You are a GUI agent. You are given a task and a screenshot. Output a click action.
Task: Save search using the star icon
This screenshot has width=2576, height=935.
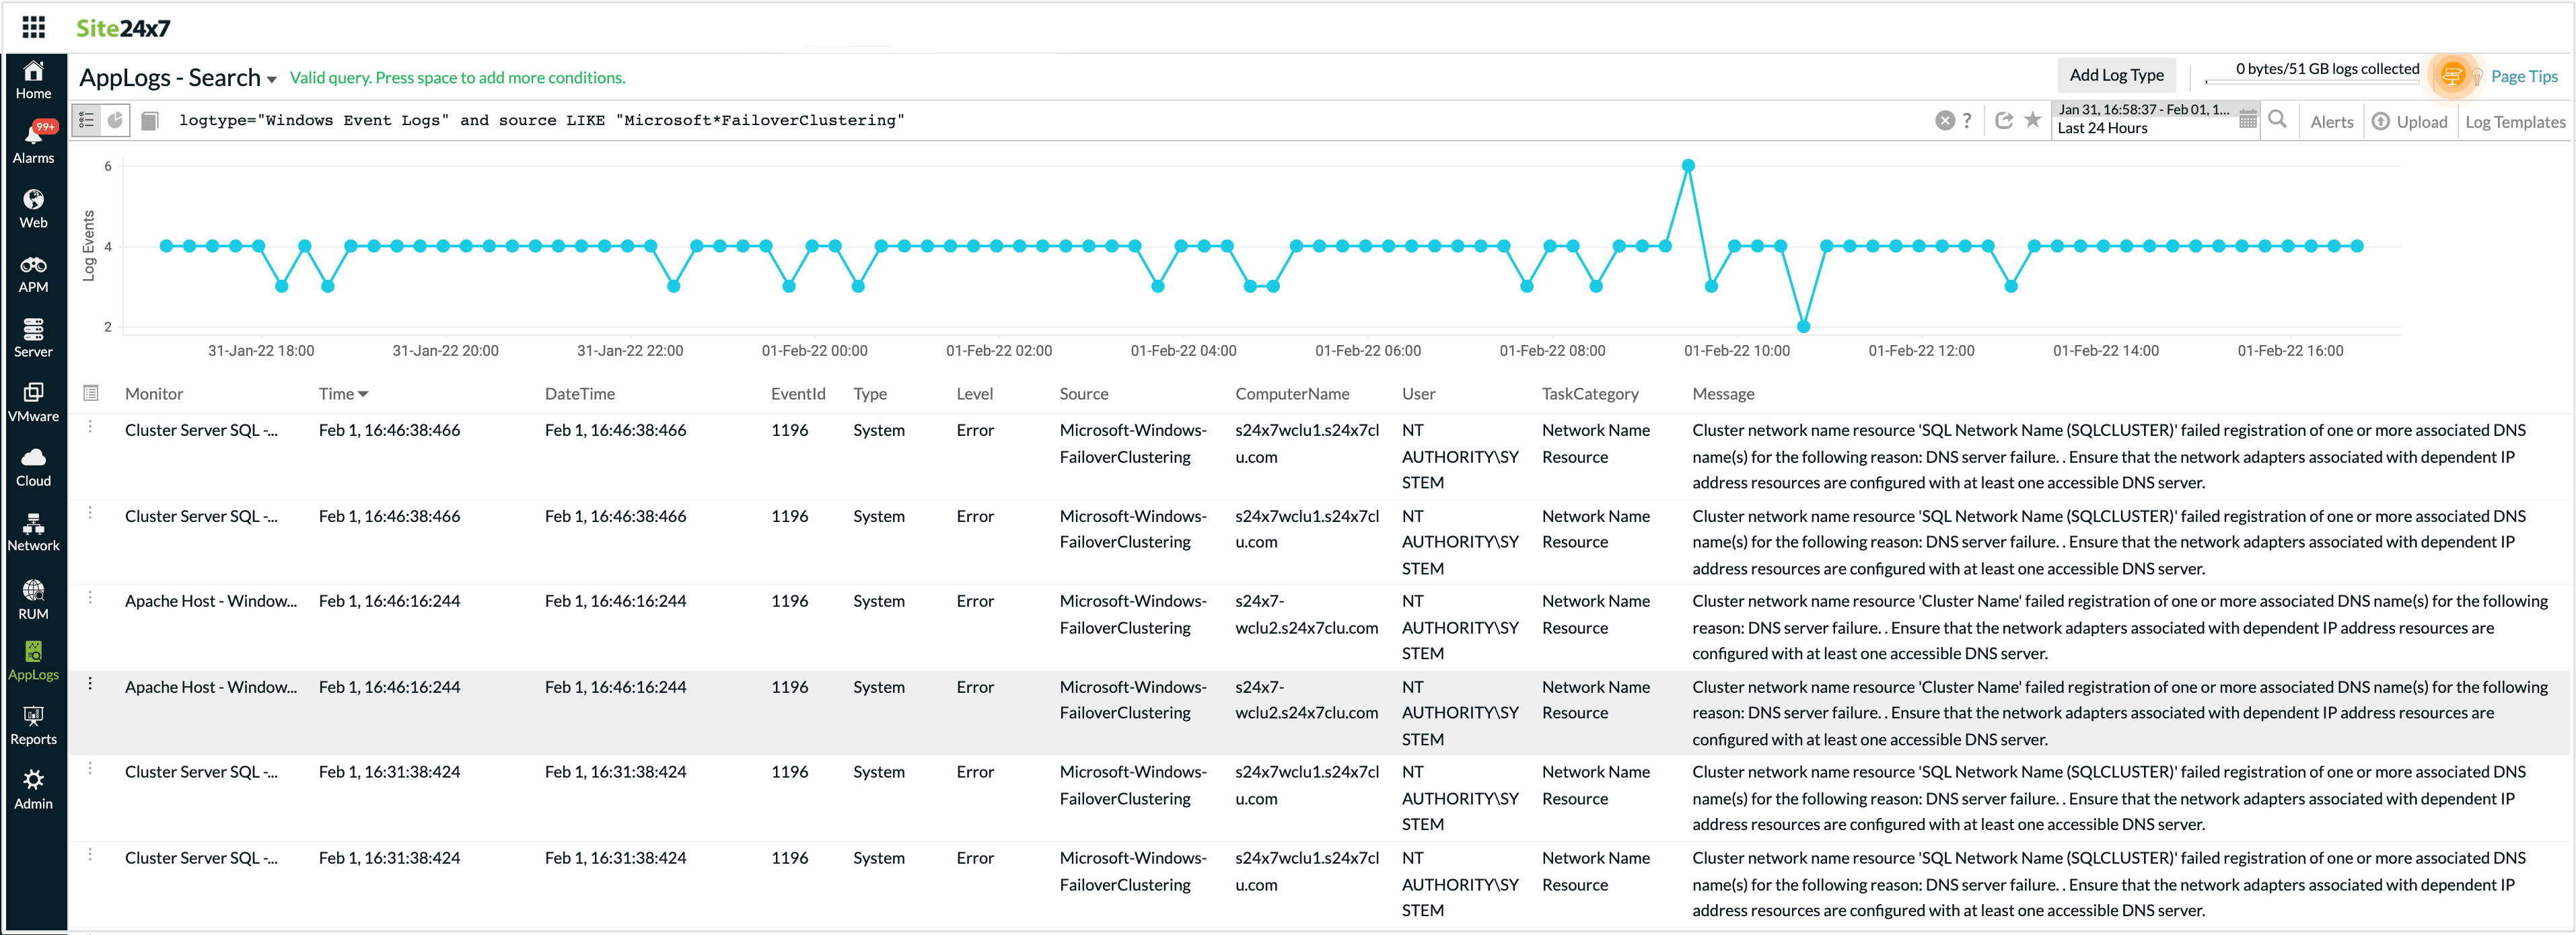(x=2032, y=120)
